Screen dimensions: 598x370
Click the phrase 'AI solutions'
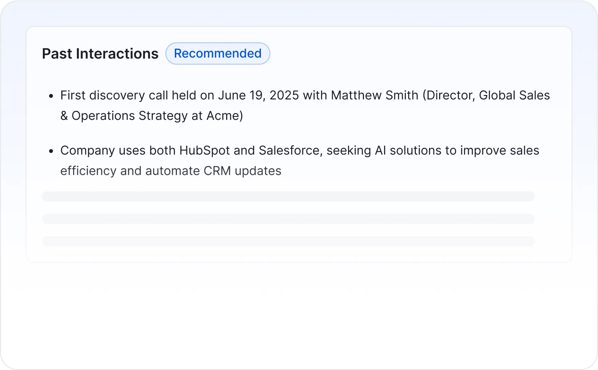(408, 150)
